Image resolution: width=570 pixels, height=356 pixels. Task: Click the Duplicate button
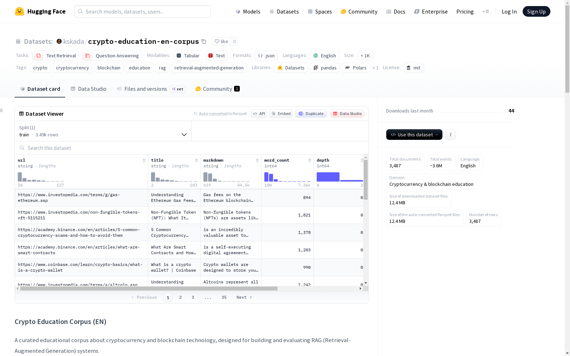311,114
